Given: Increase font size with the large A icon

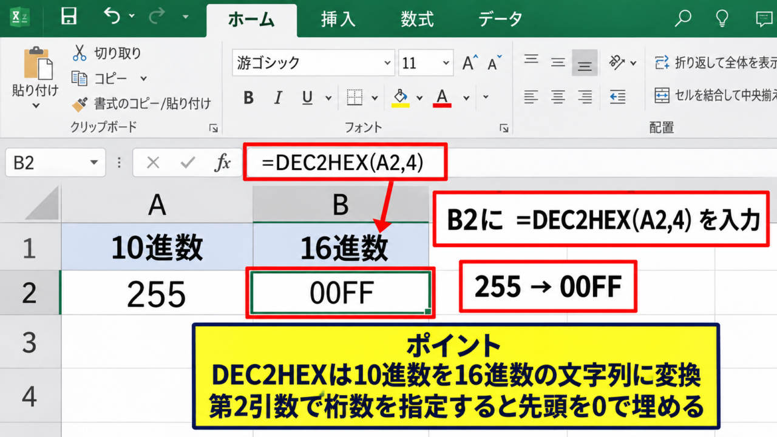Looking at the screenshot, I should [x=470, y=63].
